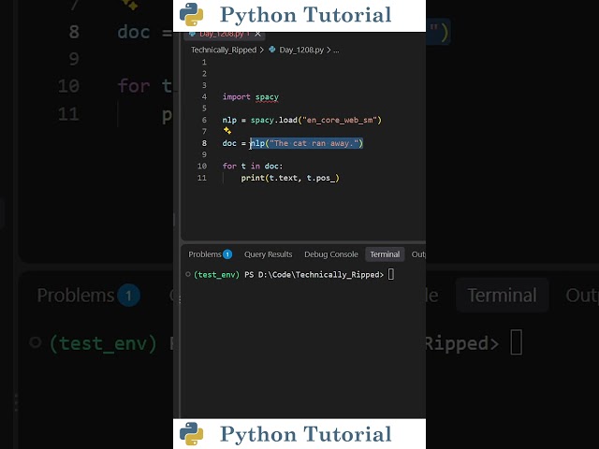The height and width of the screenshot is (449, 599).
Task: Select the Day_1208.py editor tab
Action: click(225, 35)
